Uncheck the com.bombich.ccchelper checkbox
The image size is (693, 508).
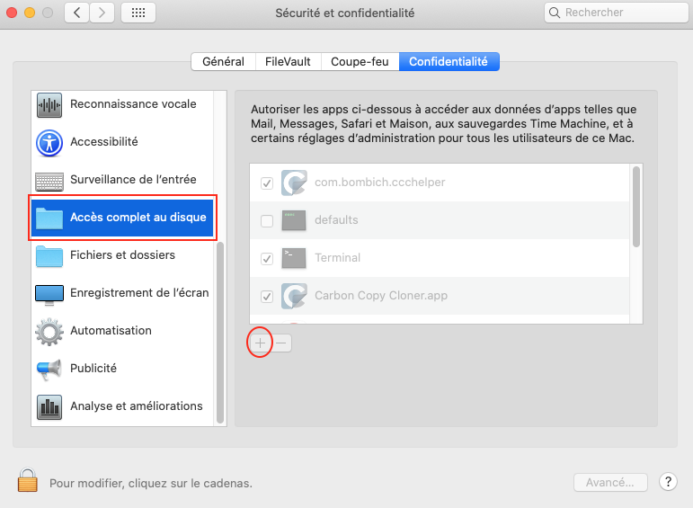(267, 183)
